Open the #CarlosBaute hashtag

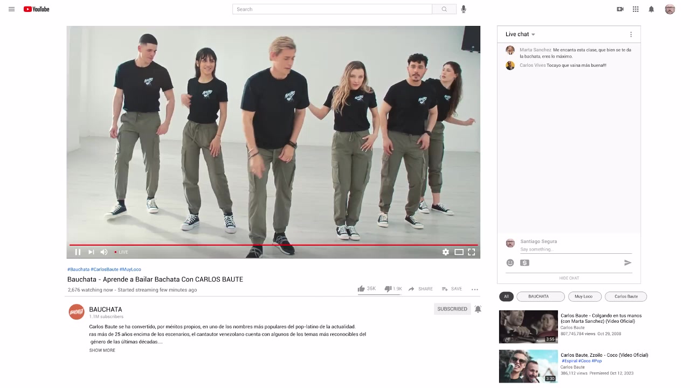105,269
